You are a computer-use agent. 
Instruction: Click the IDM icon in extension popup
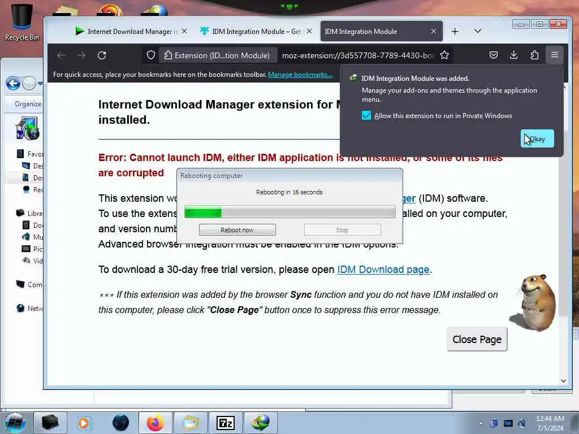(x=353, y=78)
